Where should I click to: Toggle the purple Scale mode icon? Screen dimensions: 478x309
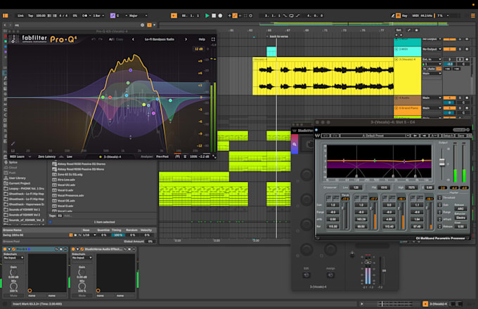tap(112, 15)
